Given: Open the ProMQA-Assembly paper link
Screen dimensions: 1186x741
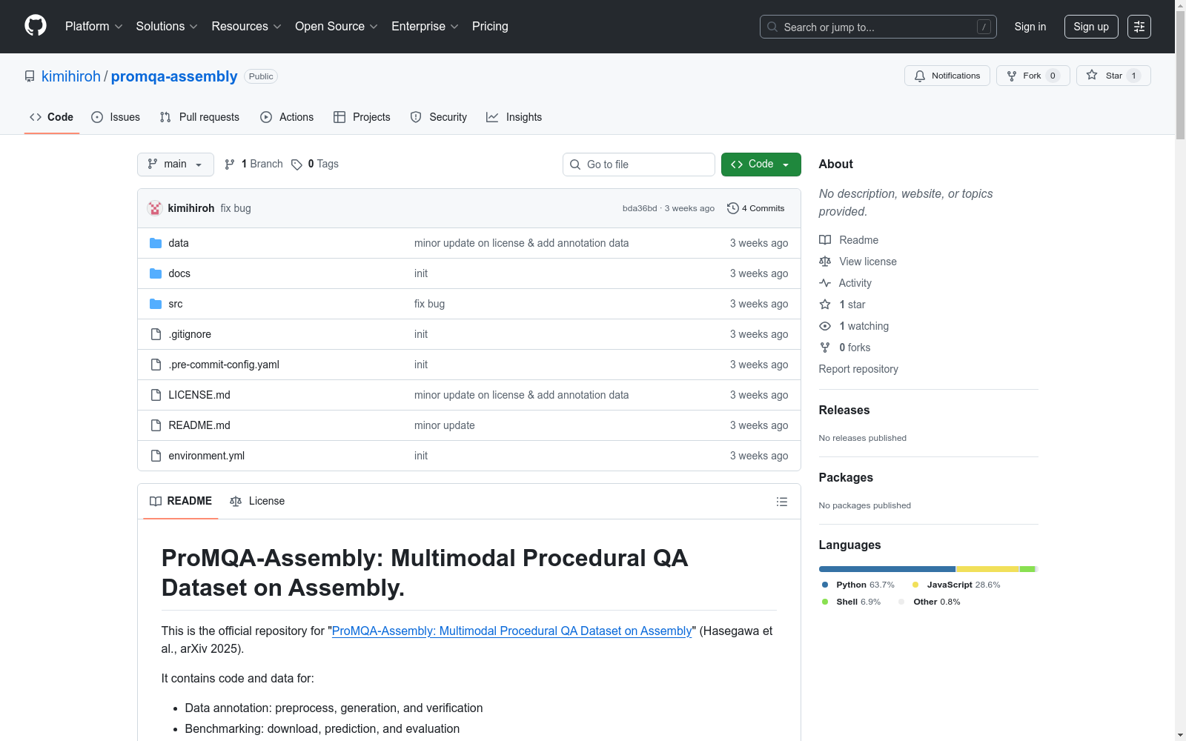Looking at the screenshot, I should click(x=512, y=631).
